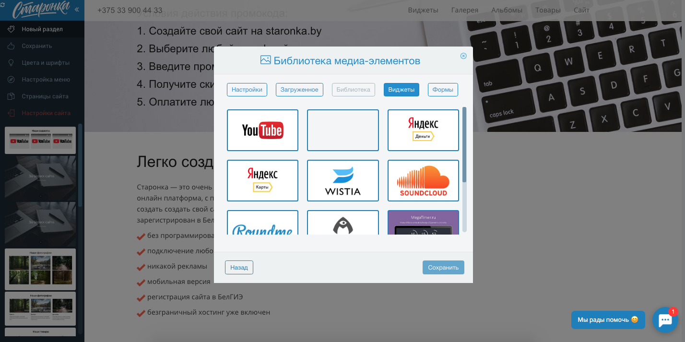Select the blank widget tile beside YouTube

point(343,130)
